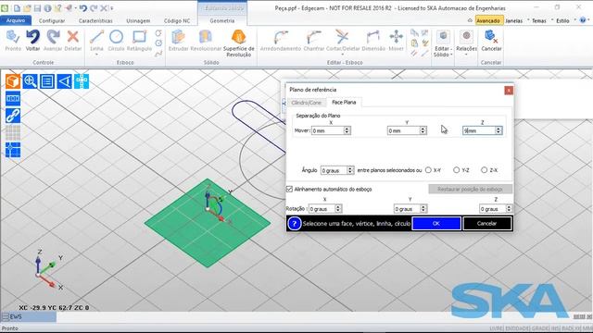
Task: Click the blue list panel icon
Action: [47, 81]
